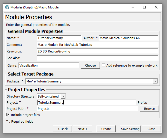The width and height of the screenshot is (167, 138).
Task: Open the Package dropdown list
Action: (155, 81)
